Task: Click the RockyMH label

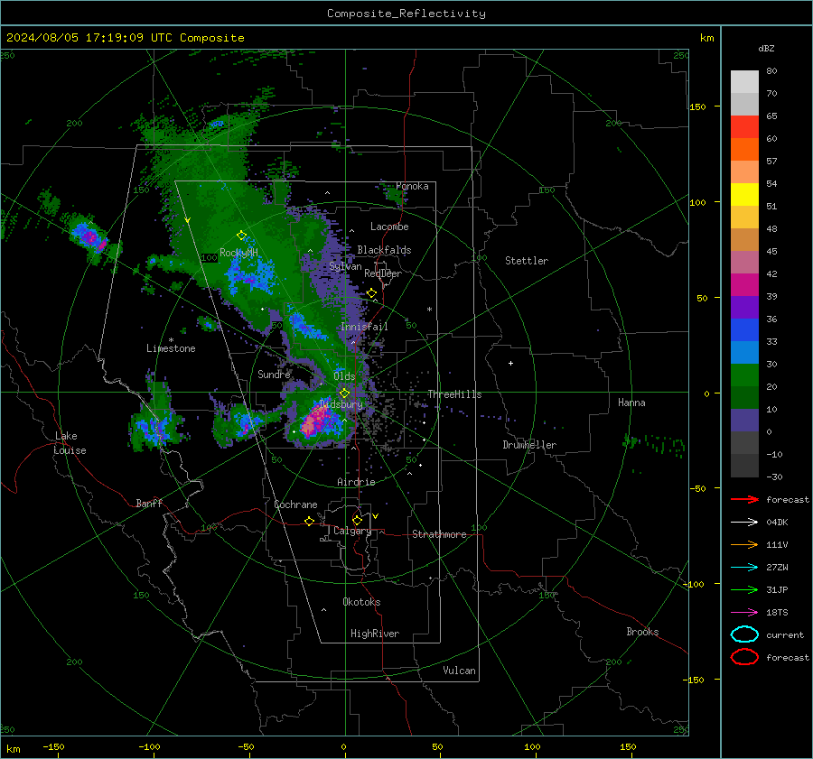Action: 238,253
